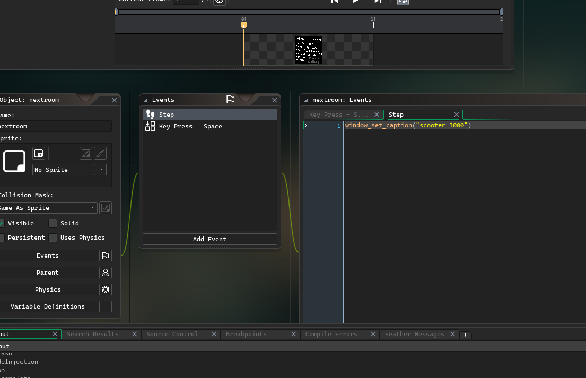586x378 pixels.
Task: Open the Events button in object panel
Action: 48,256
